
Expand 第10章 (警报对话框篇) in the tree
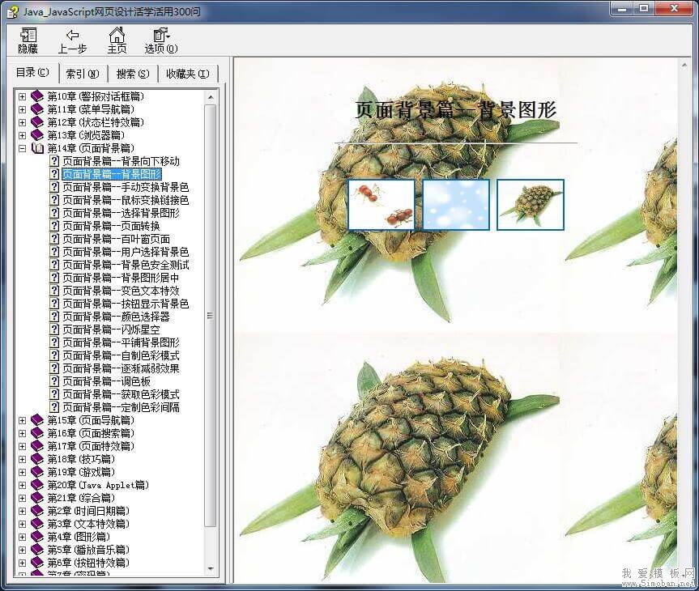click(x=21, y=96)
